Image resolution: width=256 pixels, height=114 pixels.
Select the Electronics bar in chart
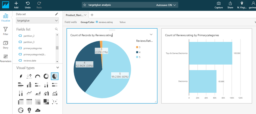[x=203, y=81]
